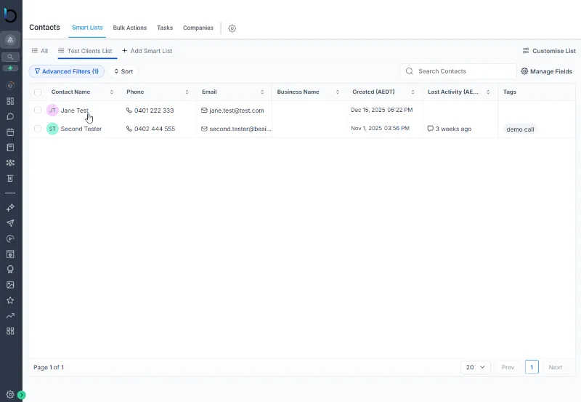Screen dimensions: 581x402
Task: Go to page 1 in pagination
Action: 532,367
